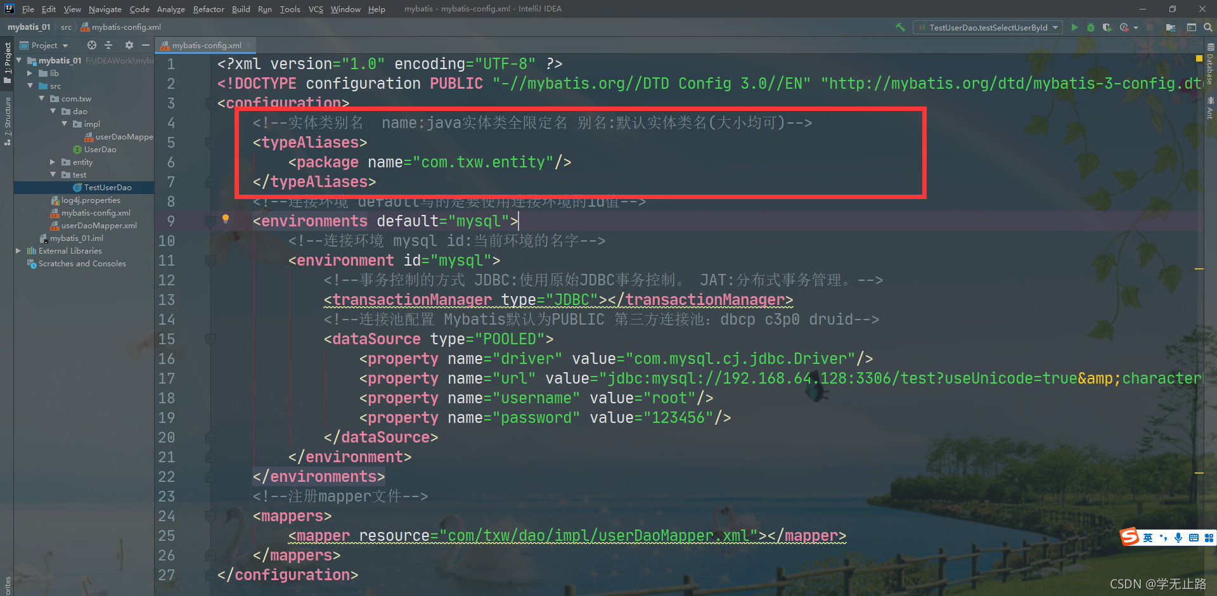Toggle the 1: Project tool window tab
The width and height of the screenshot is (1217, 596).
click(x=7, y=62)
